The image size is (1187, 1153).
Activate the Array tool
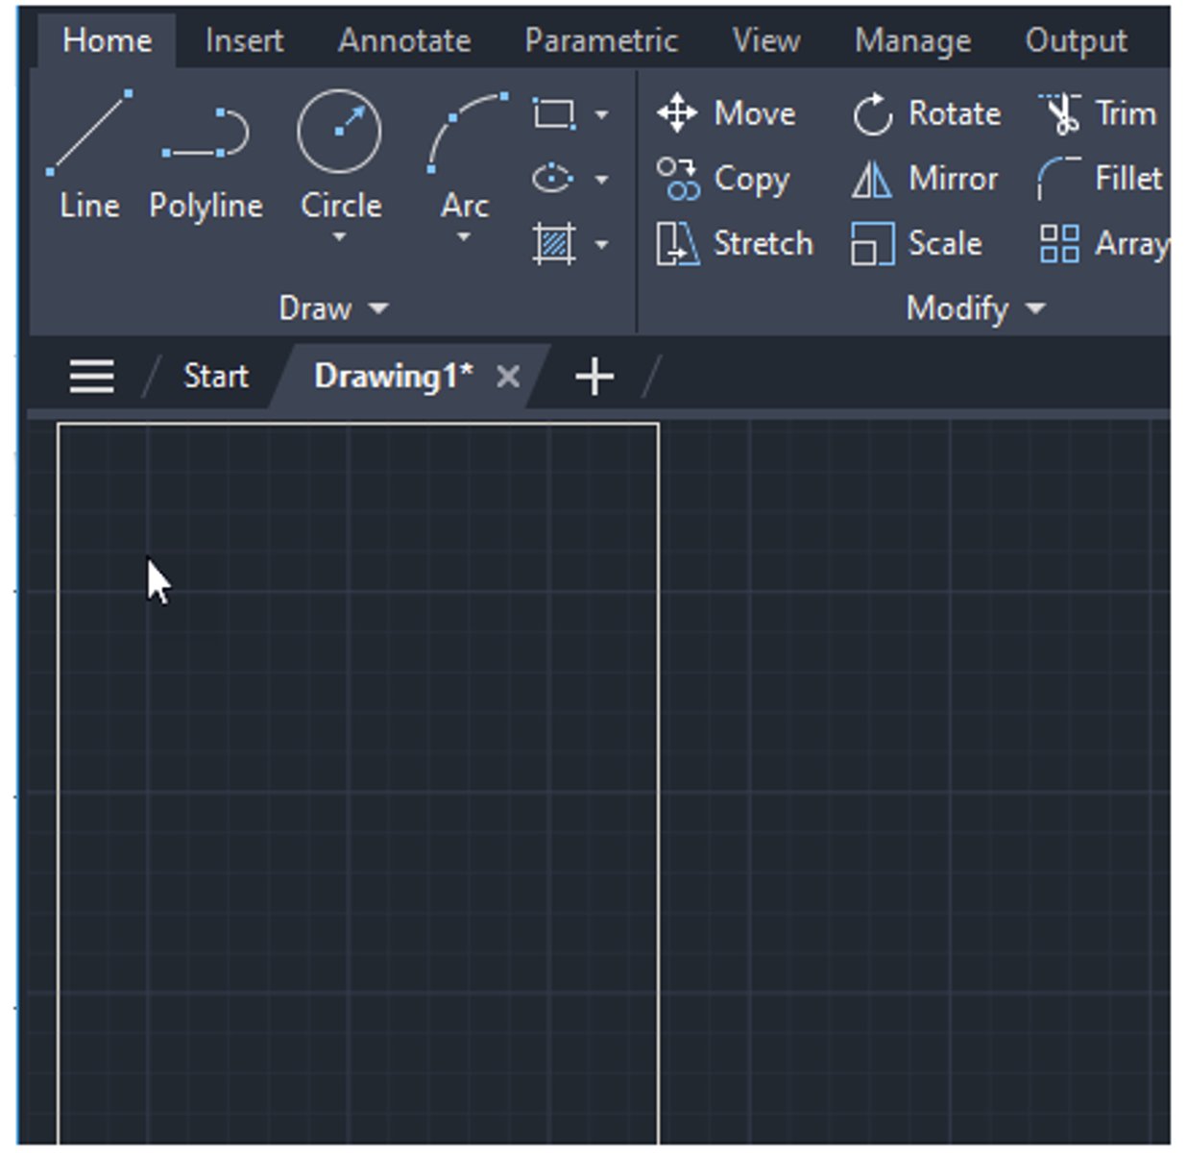[1102, 243]
